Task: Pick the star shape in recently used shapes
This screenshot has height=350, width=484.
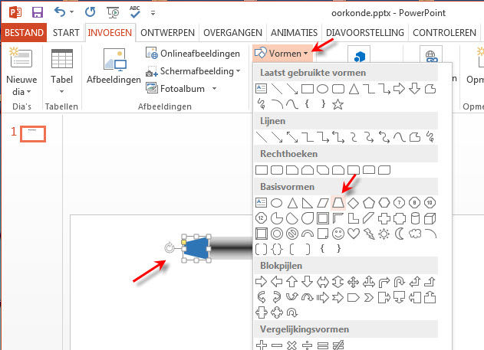Action: [x=337, y=104]
